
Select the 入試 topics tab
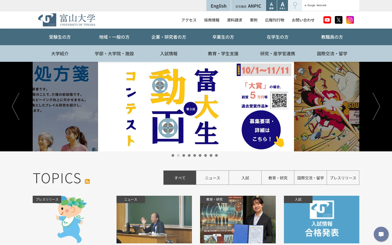coord(245,178)
